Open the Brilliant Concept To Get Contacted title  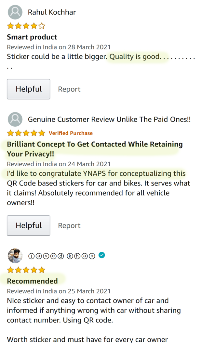pos(95,149)
